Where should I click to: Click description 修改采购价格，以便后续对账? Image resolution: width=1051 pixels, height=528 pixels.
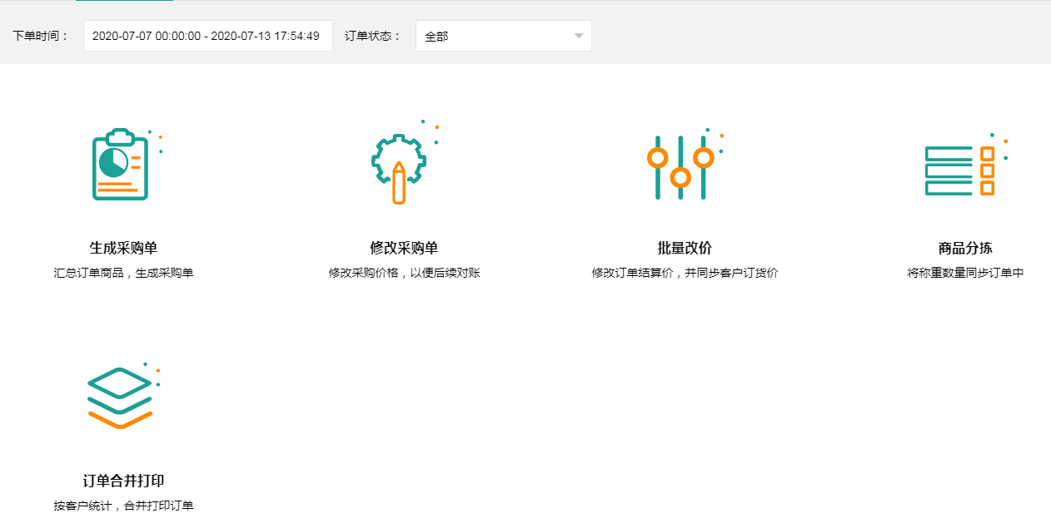(404, 273)
